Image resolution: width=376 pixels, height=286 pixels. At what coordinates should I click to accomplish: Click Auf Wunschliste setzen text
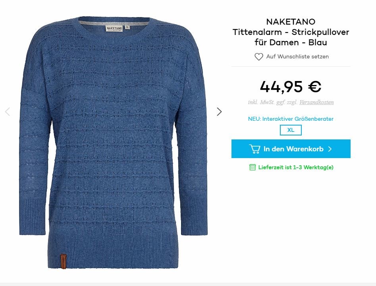(297, 57)
